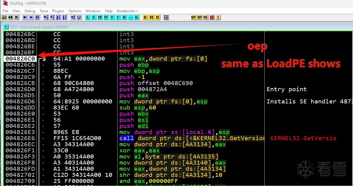
Task: Open the Plugins menu
Action: point(58,11)
